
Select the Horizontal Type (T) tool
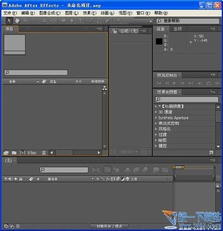(80, 21)
